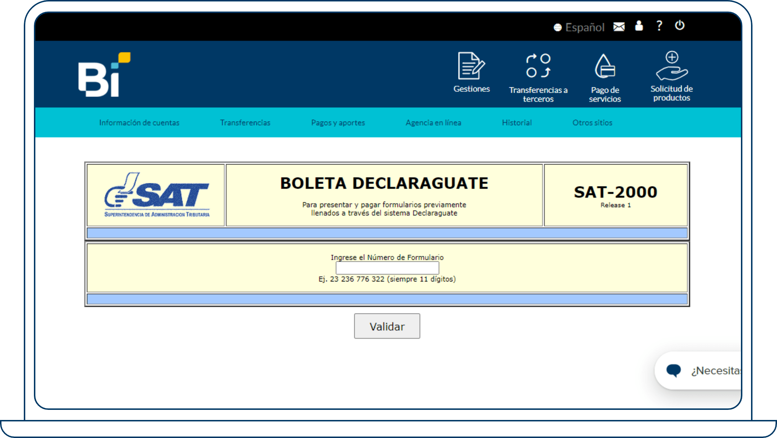Open the Agencia en línea menu
This screenshot has height=438, width=777.
point(433,123)
